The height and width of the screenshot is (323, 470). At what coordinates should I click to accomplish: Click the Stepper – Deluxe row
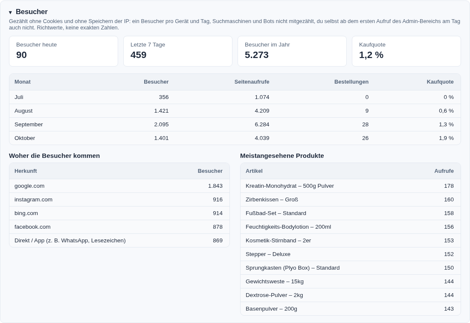pos(351,254)
